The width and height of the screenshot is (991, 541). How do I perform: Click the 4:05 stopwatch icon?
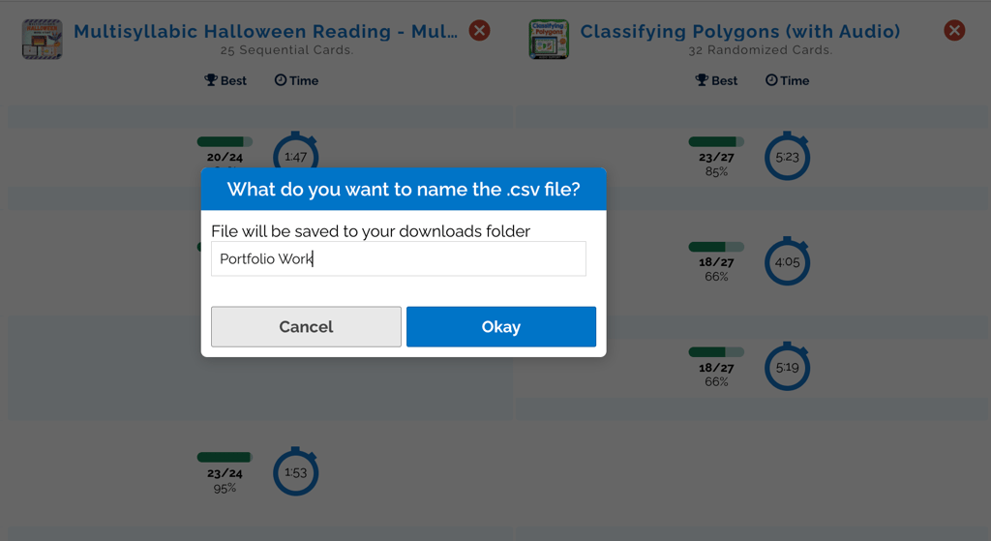point(787,261)
